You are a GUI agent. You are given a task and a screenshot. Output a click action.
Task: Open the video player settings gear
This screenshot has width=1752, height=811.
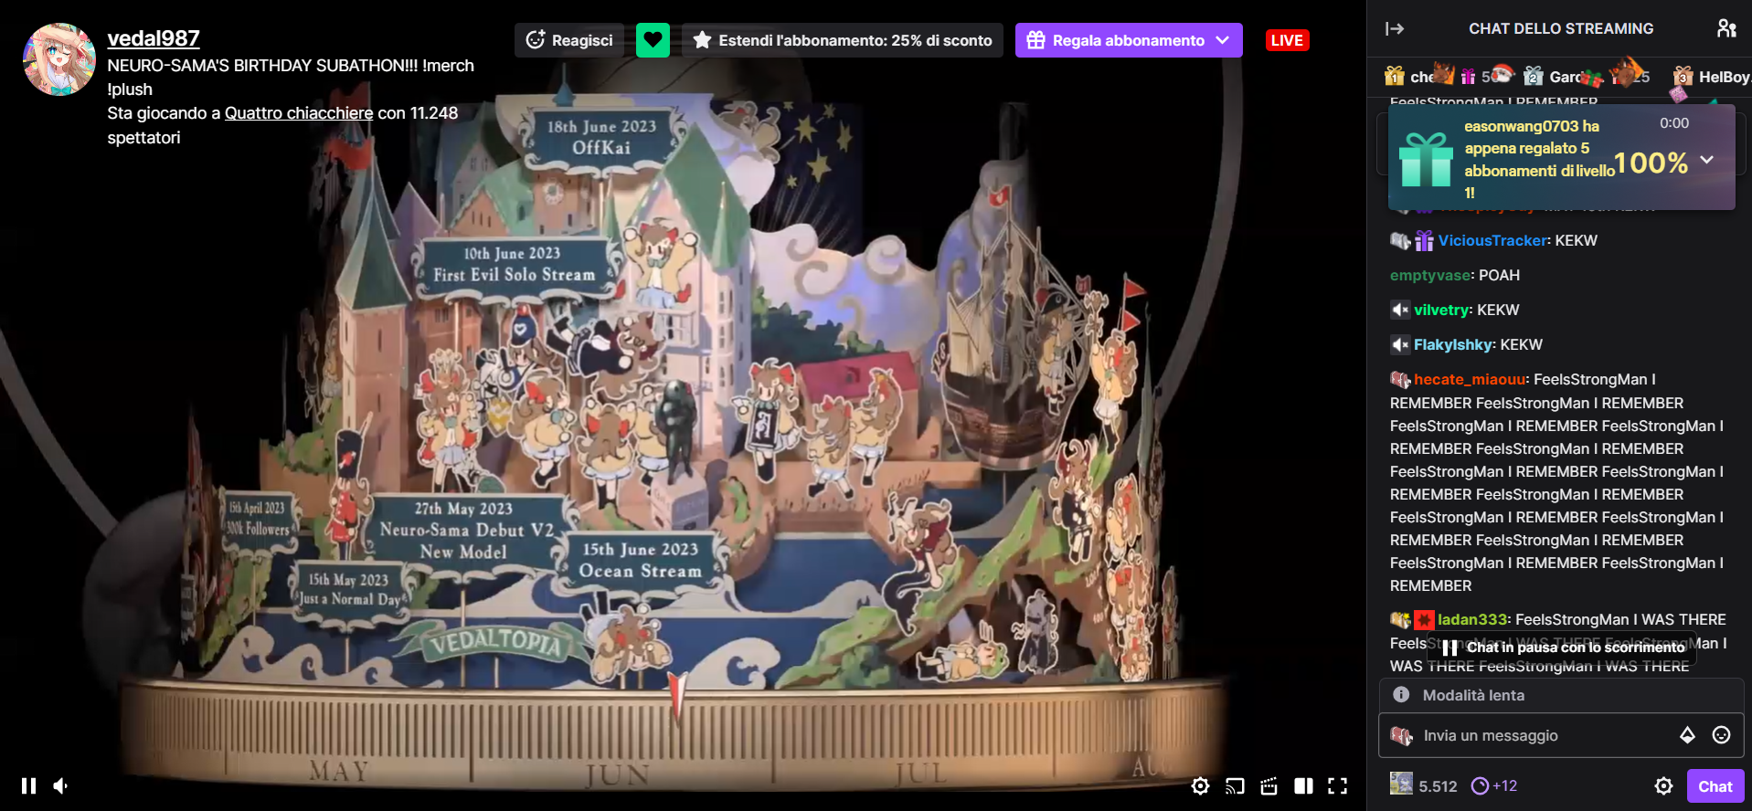coord(1200,785)
